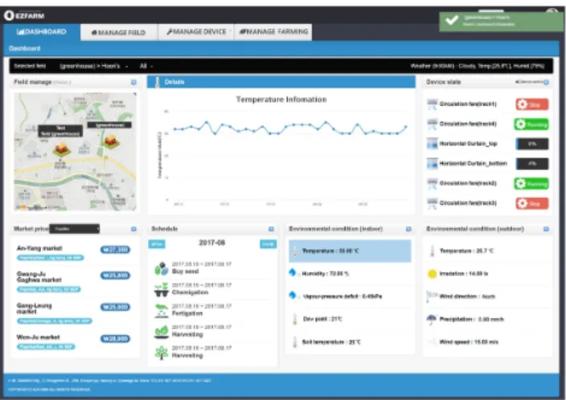This screenshot has width=566, height=400.
Task: Click the Irradiation sun icon
Action: click(432, 274)
